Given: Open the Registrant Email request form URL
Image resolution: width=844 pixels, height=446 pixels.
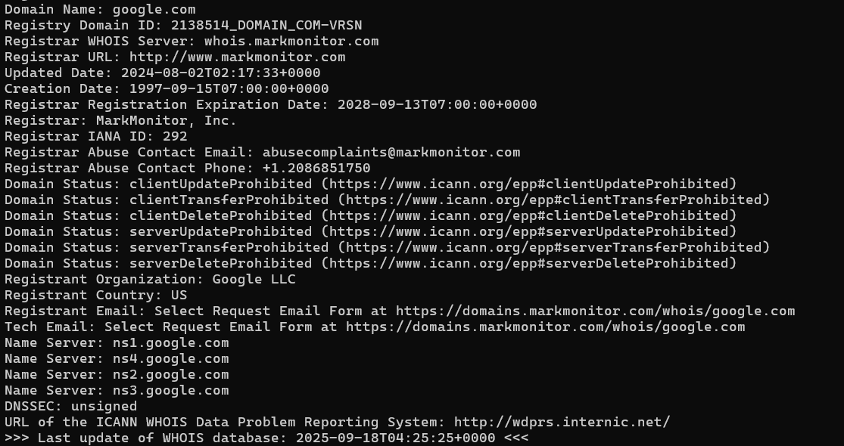Looking at the screenshot, I should pyautogui.click(x=595, y=311).
